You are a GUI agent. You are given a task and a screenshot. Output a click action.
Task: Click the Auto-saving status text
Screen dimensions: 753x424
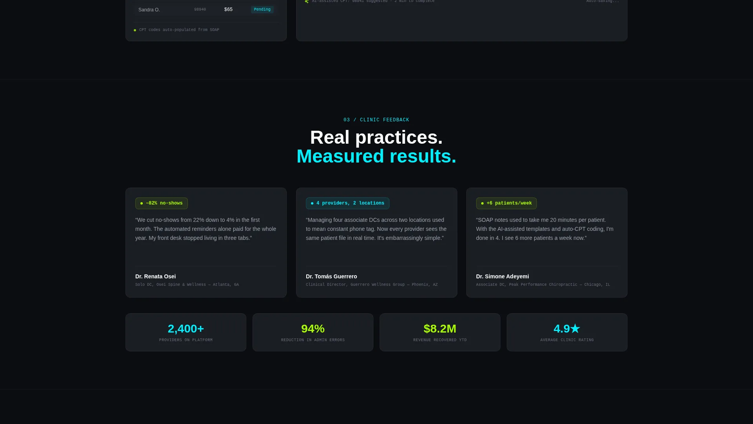(603, 1)
